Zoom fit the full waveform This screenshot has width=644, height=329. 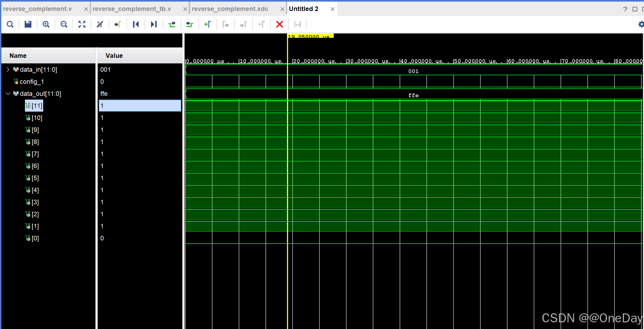pos(82,24)
